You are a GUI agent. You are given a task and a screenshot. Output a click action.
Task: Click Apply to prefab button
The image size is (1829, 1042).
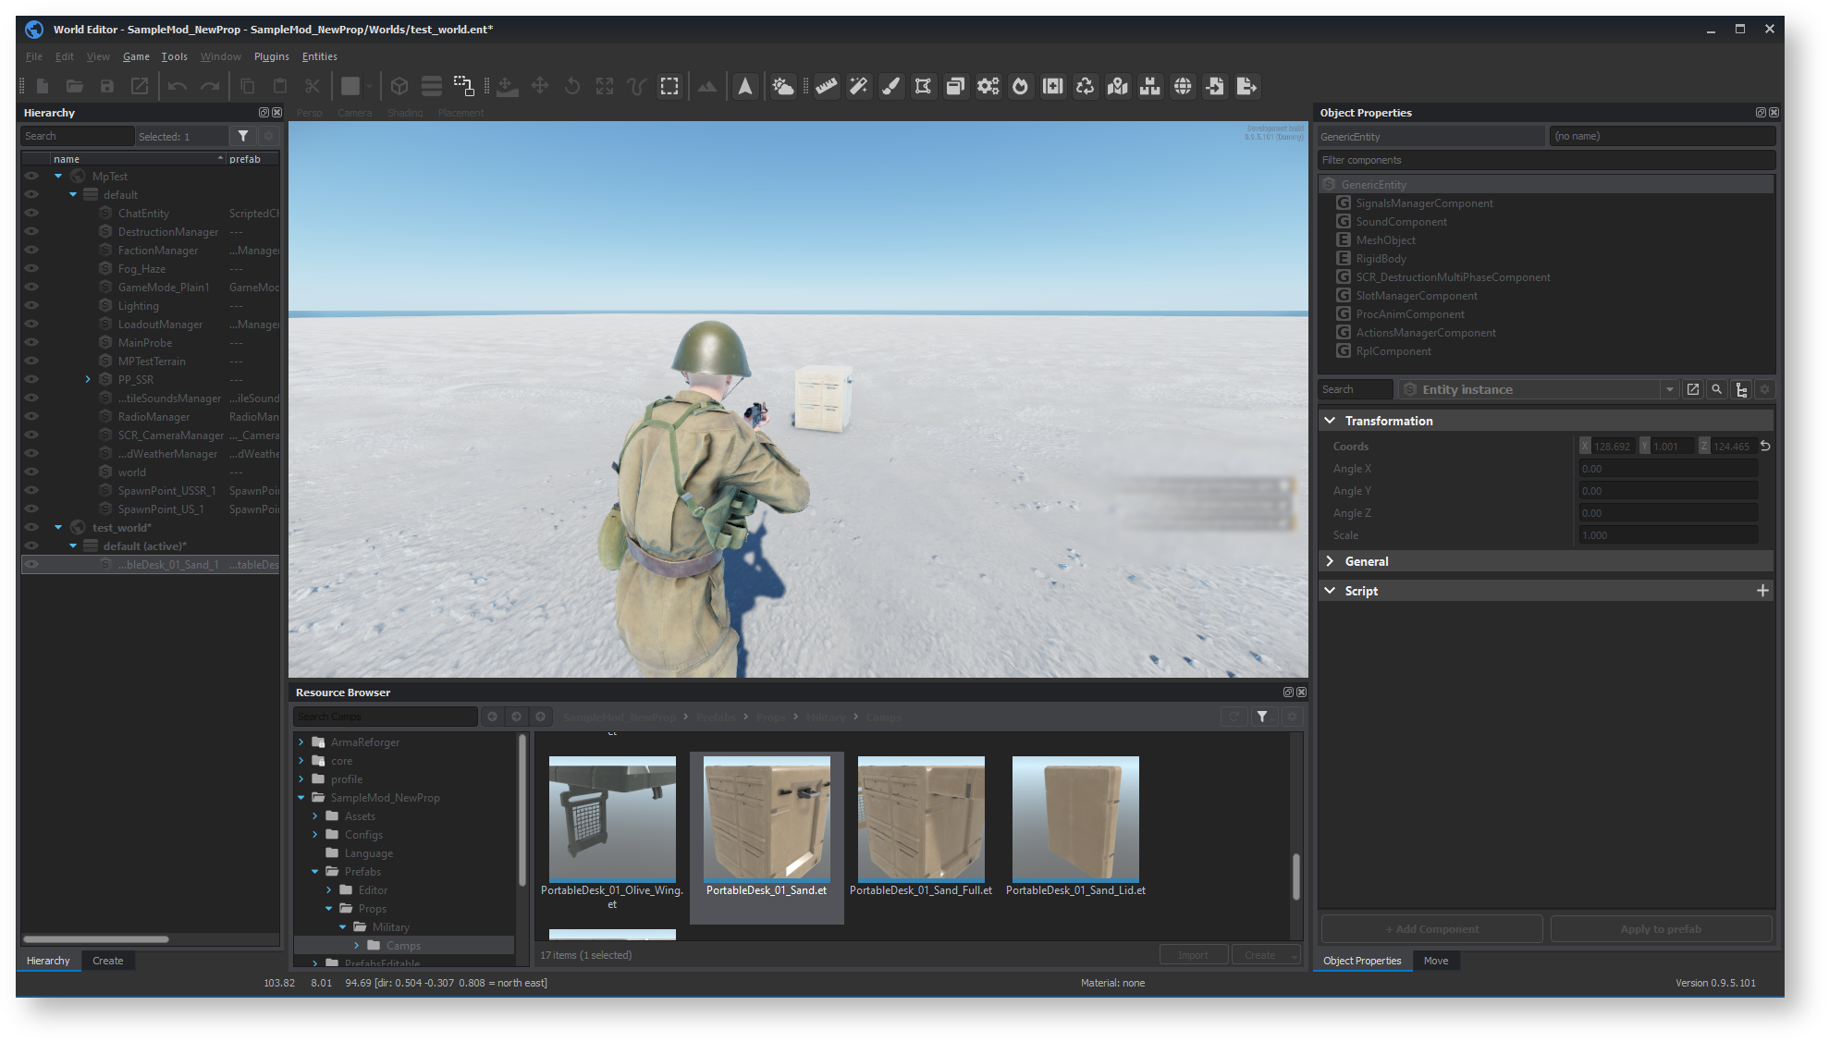pos(1660,929)
